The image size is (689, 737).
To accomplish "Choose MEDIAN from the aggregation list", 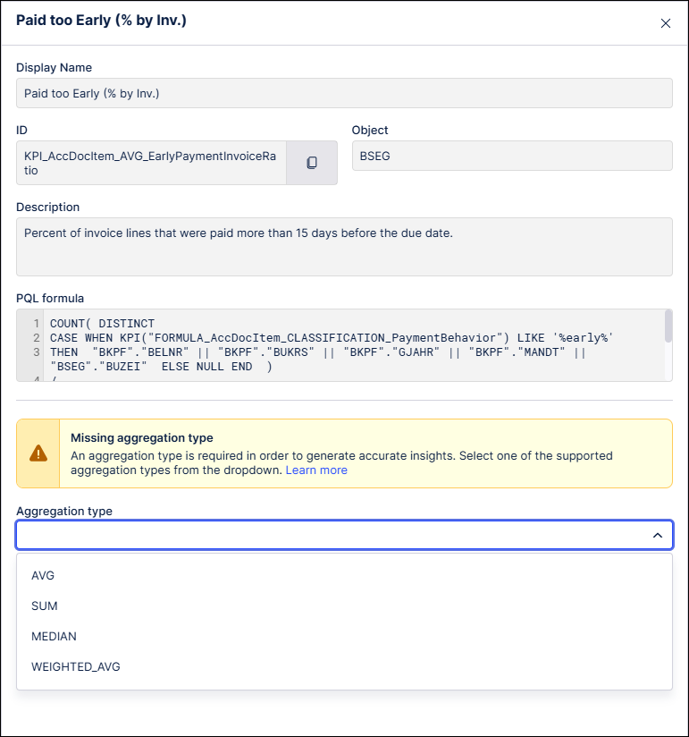I will coord(344,636).
